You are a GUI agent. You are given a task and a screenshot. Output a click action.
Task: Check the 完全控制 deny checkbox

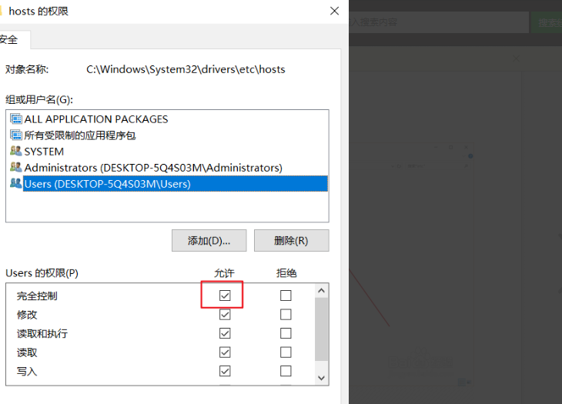[x=286, y=295]
